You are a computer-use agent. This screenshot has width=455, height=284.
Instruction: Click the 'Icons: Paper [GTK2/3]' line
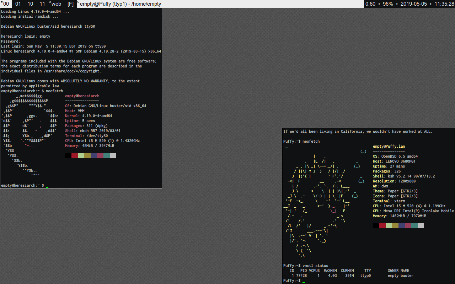[395, 196]
